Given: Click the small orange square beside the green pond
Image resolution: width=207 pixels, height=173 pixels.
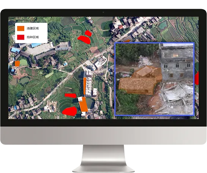Looking at the screenshot, I should pyautogui.click(x=17, y=63).
